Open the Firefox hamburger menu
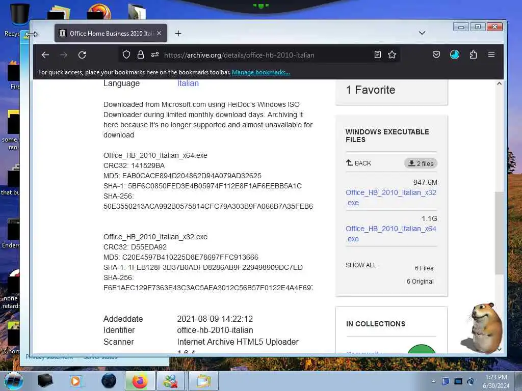This screenshot has width=522, height=391. [491, 54]
